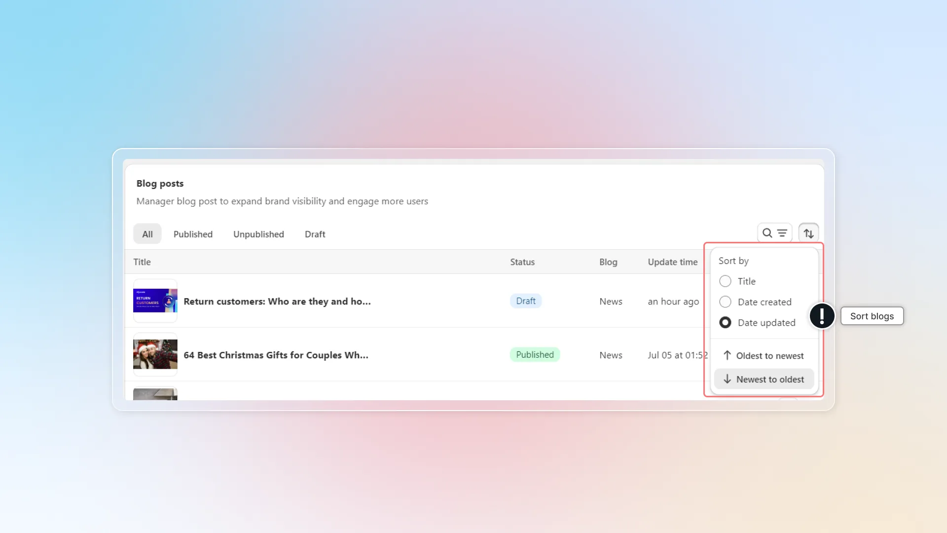Select the Title sort radio button
The width and height of the screenshot is (947, 533).
click(725, 281)
